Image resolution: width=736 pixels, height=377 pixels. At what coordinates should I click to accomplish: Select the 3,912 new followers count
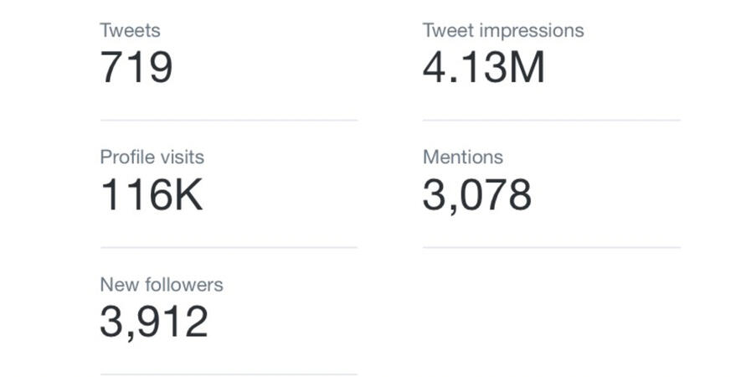coord(153,322)
